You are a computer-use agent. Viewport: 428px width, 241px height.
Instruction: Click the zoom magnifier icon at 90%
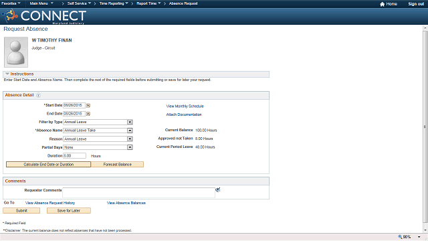pyautogui.click(x=400, y=237)
